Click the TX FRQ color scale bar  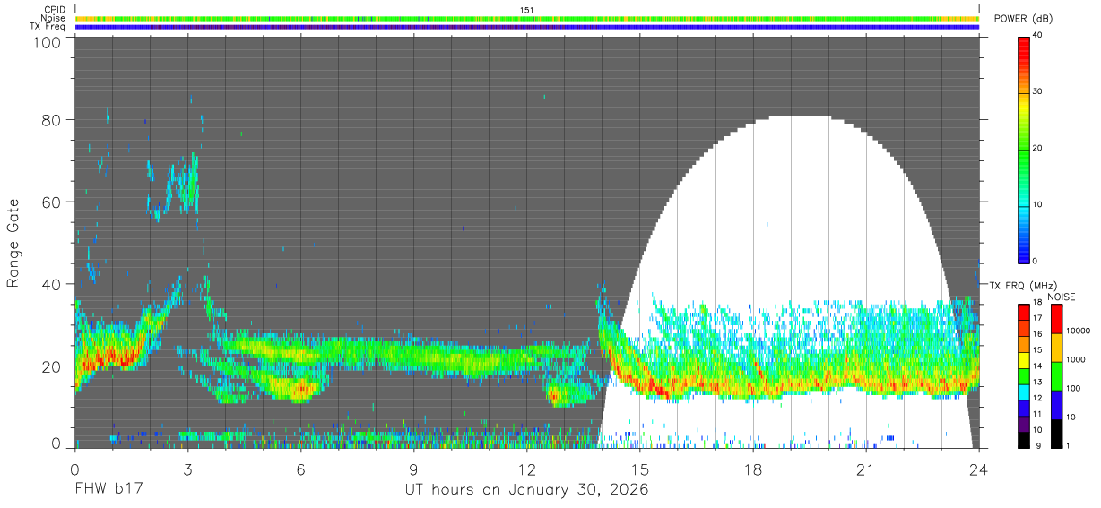coord(1024,375)
